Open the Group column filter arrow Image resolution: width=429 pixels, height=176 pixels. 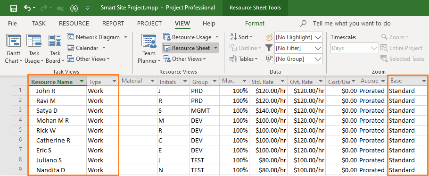214,81
